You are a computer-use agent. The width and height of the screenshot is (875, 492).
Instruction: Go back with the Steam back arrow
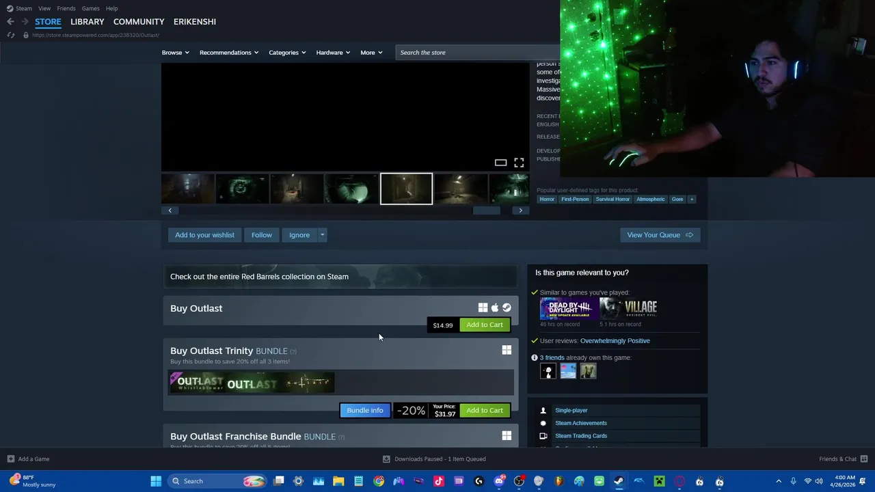(10, 22)
